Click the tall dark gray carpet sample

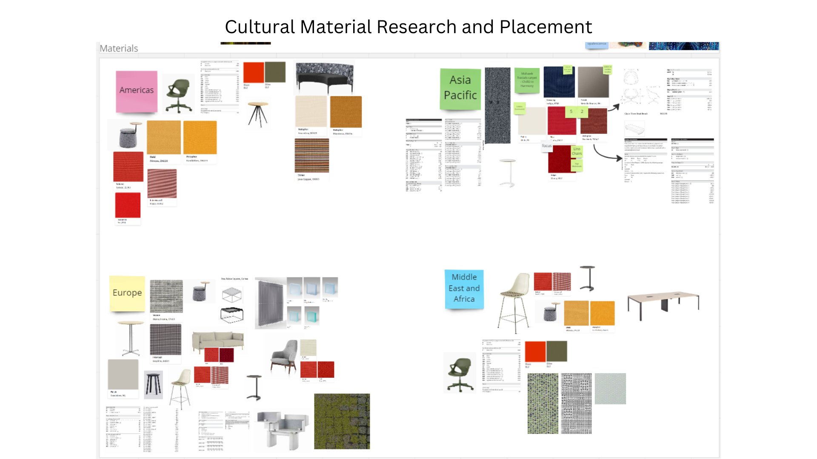(497, 105)
